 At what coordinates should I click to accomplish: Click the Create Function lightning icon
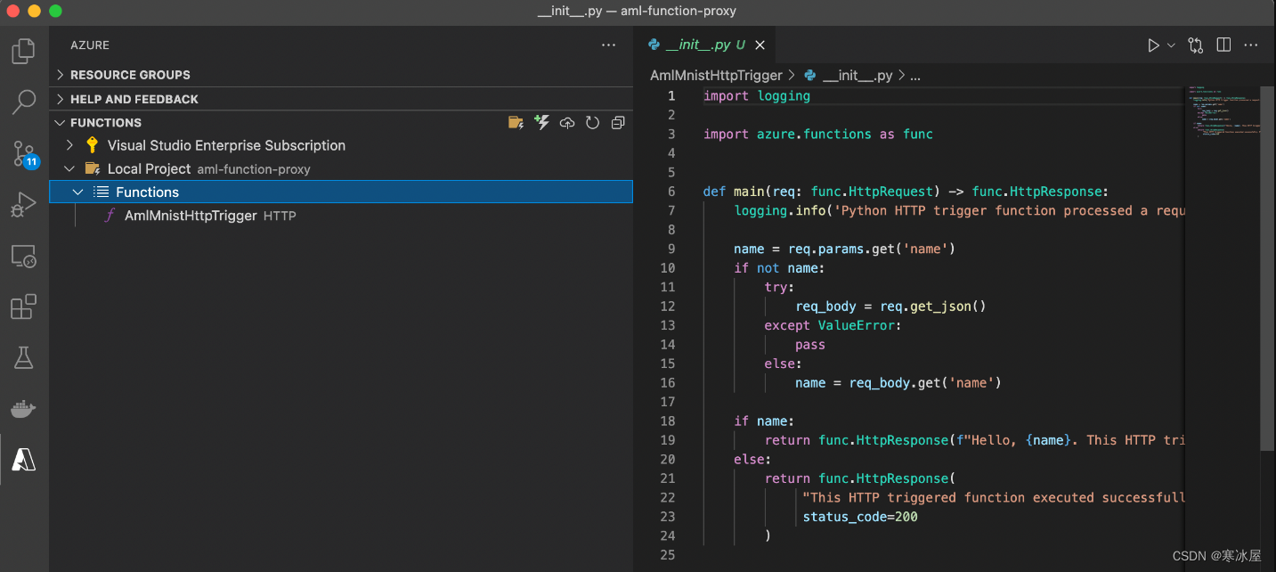[x=541, y=123]
